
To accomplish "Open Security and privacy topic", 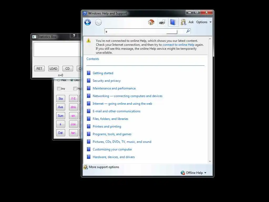I will point(107,81).
